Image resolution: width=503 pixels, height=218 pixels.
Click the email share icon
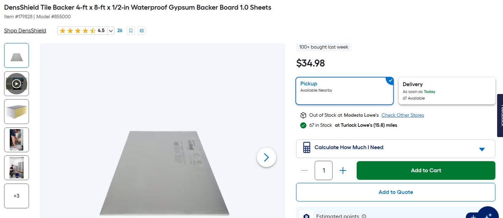coord(141,31)
